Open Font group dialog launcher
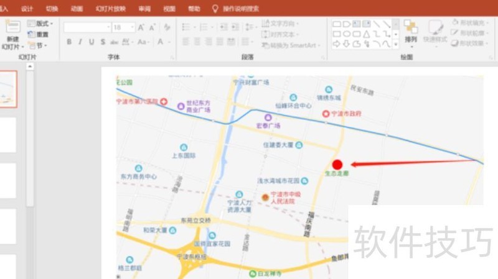Image resolution: width=498 pixels, height=279 pixels. click(x=172, y=57)
